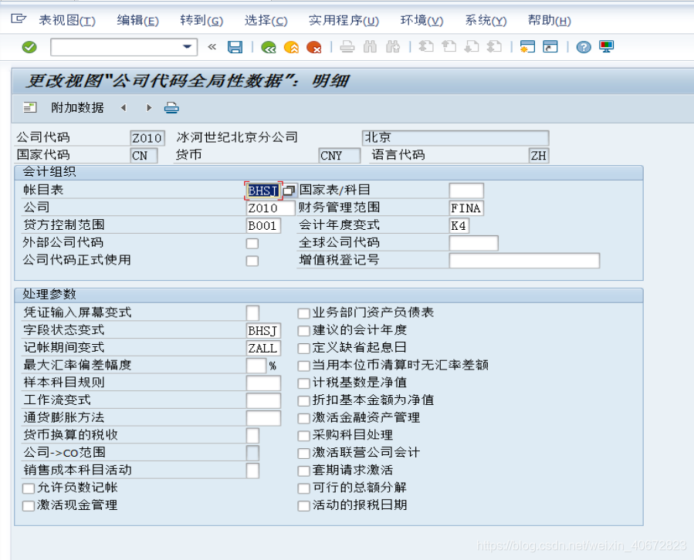This screenshot has height=560, width=694.
Task: Click the 最大汇率偏差幅度 percent field
Action: pos(256,366)
